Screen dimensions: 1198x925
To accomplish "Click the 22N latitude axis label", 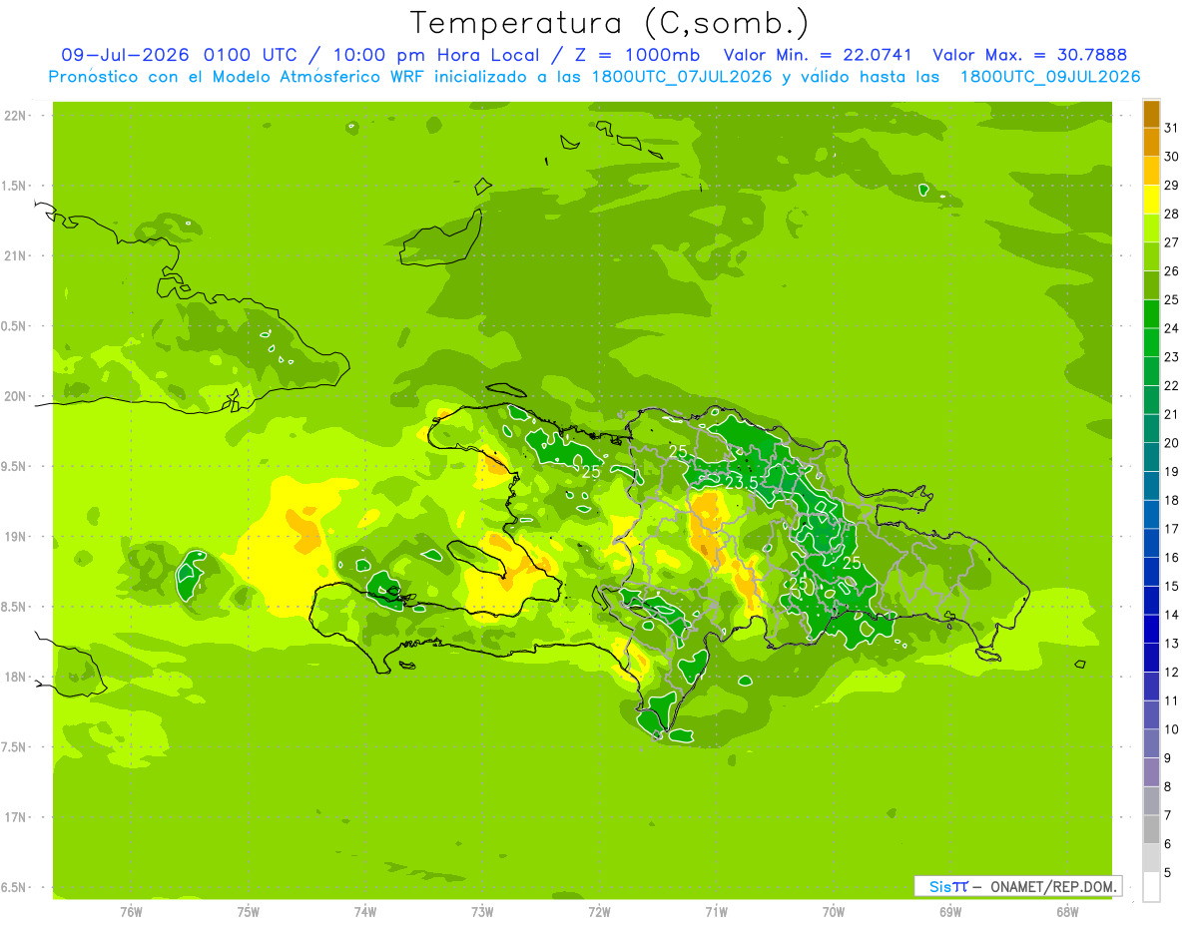I will pyautogui.click(x=17, y=116).
